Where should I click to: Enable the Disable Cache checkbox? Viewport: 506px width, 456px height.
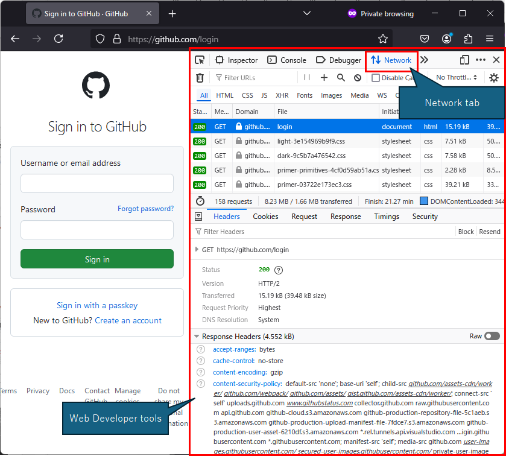point(376,78)
